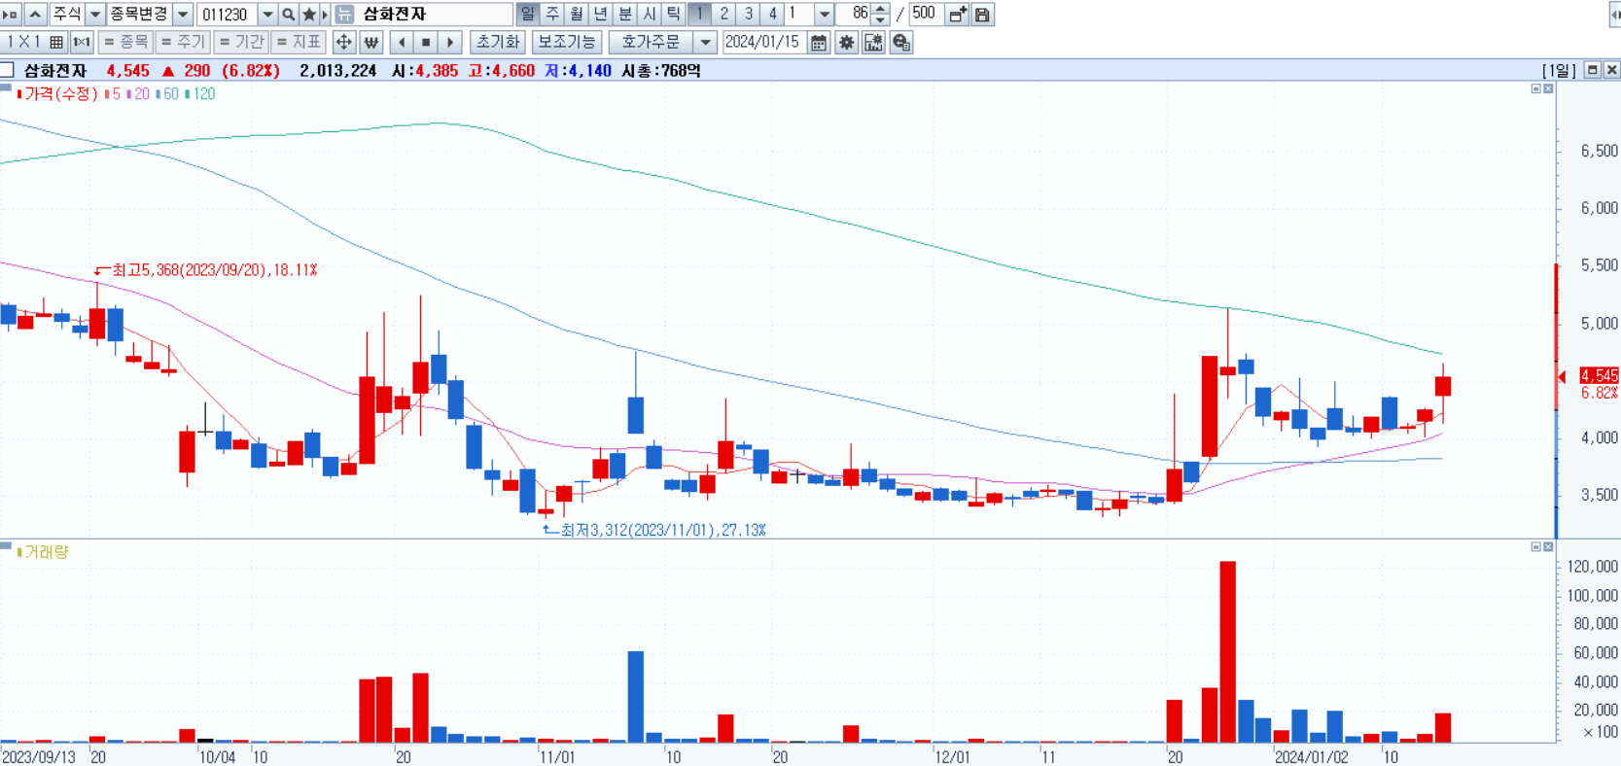Decrease the bar count 86 with down stepper
Image resolution: width=1621 pixels, height=766 pixels.
pos(880,20)
